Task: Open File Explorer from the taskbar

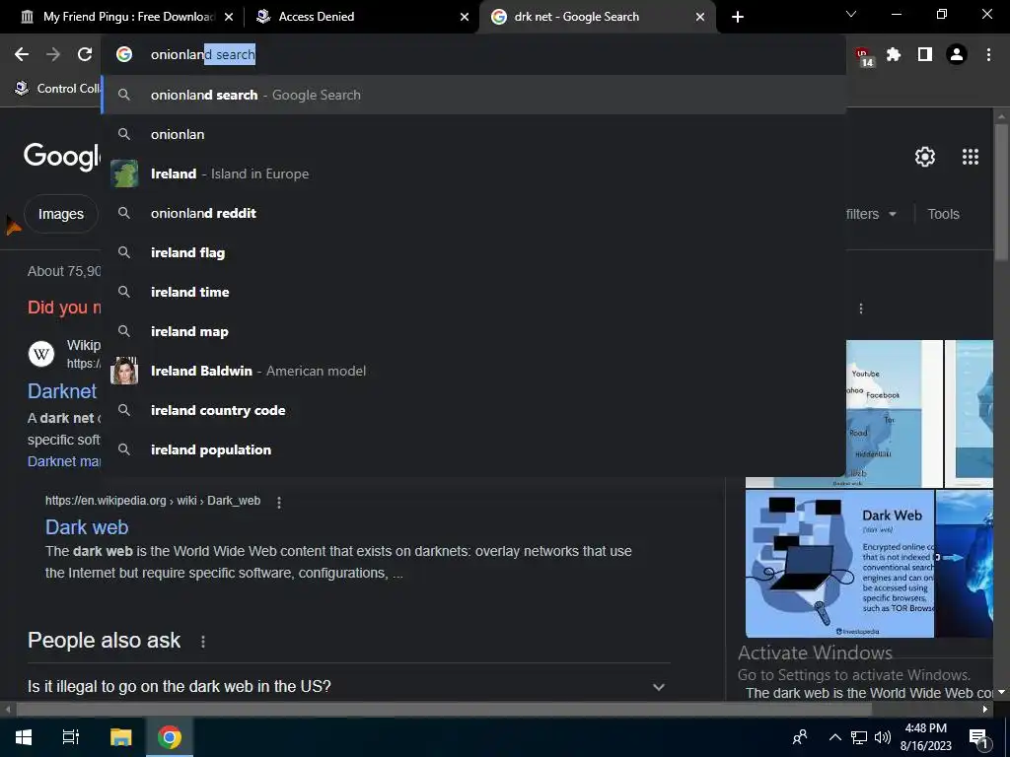Action: 120,737
